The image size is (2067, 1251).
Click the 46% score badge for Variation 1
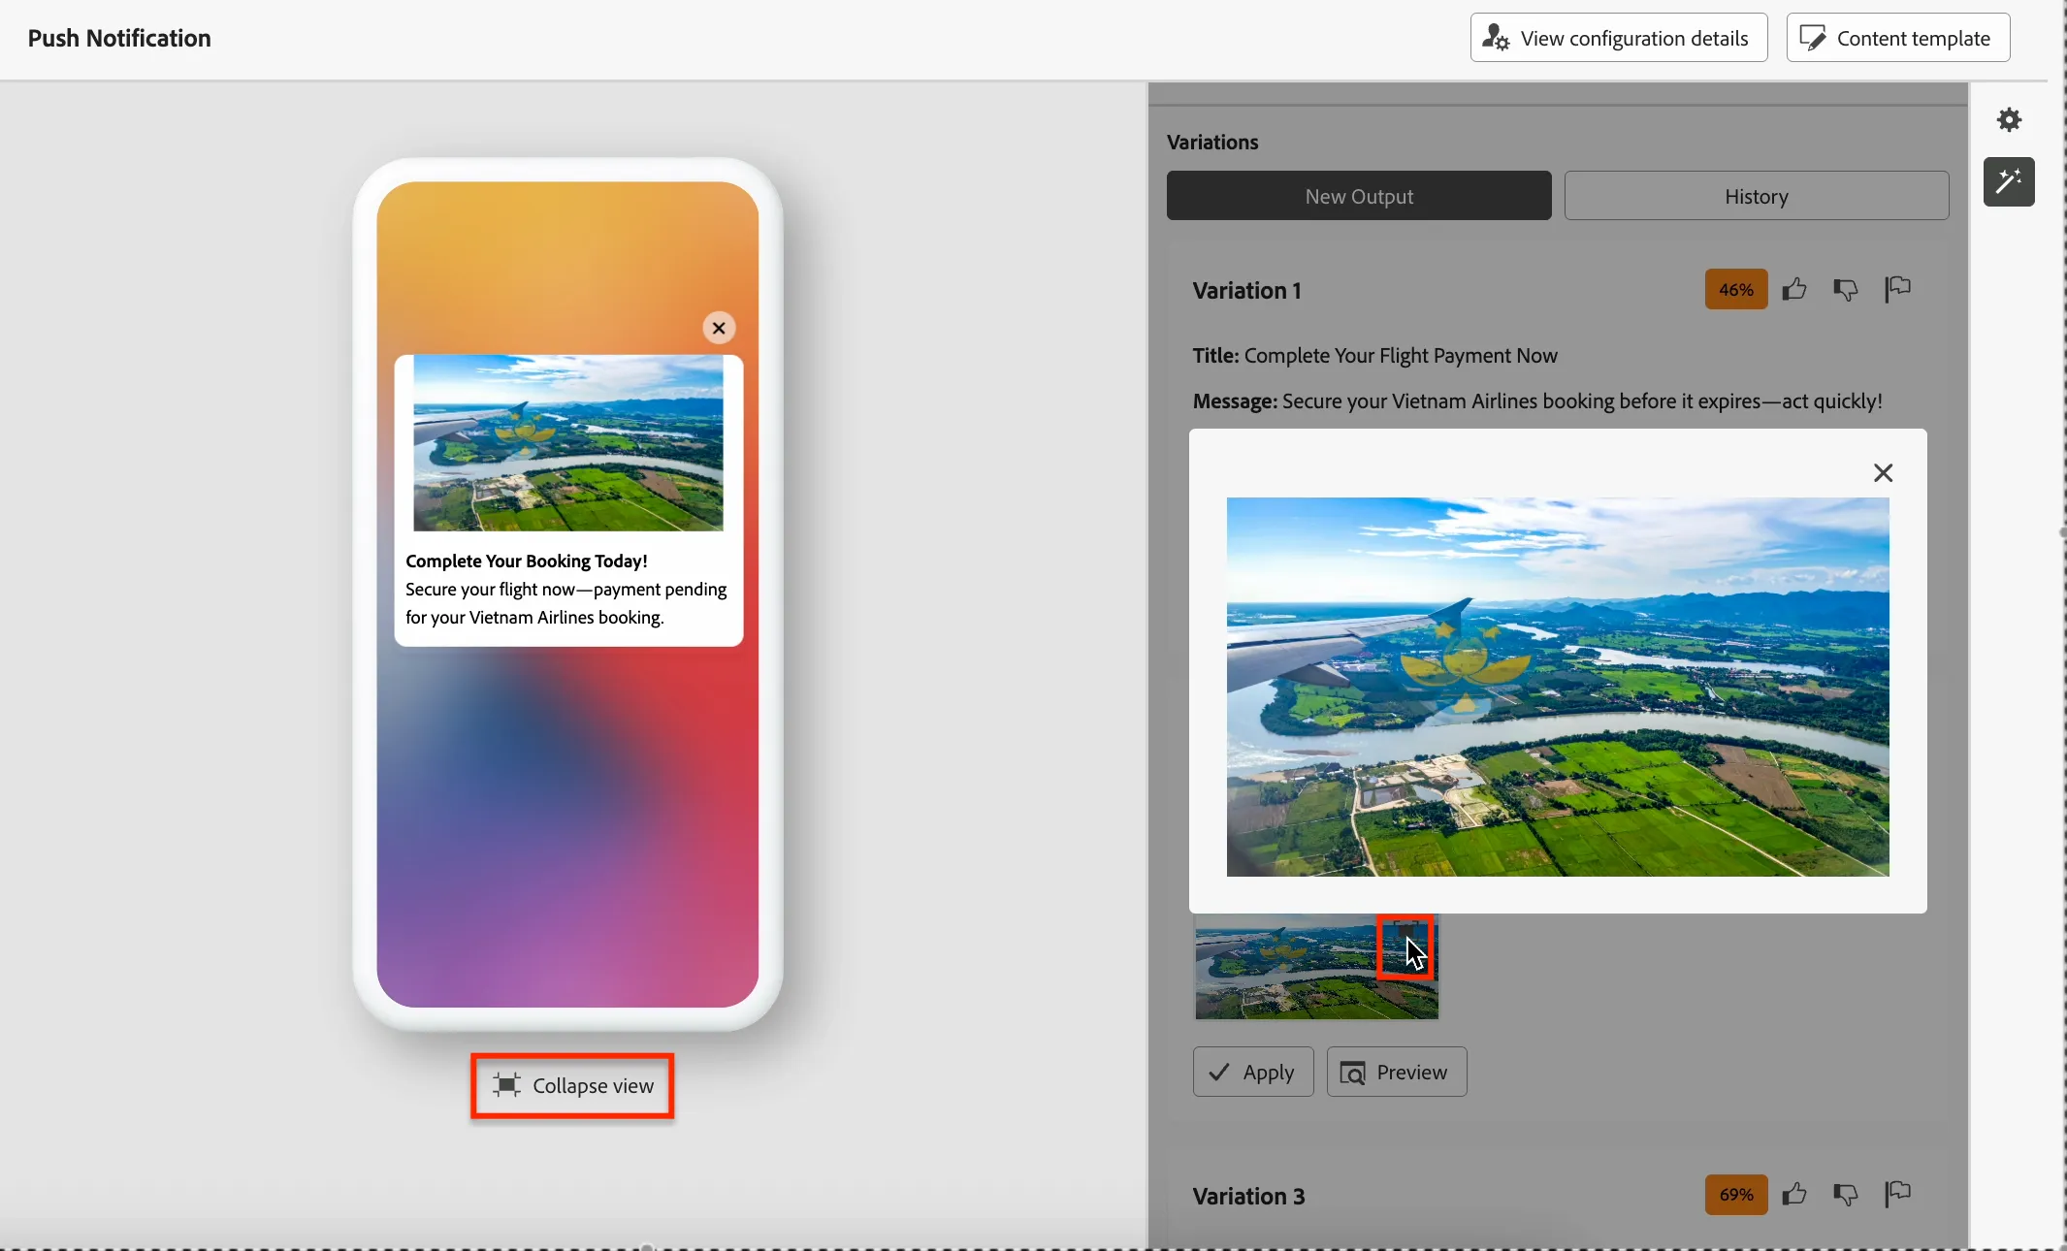(1736, 289)
